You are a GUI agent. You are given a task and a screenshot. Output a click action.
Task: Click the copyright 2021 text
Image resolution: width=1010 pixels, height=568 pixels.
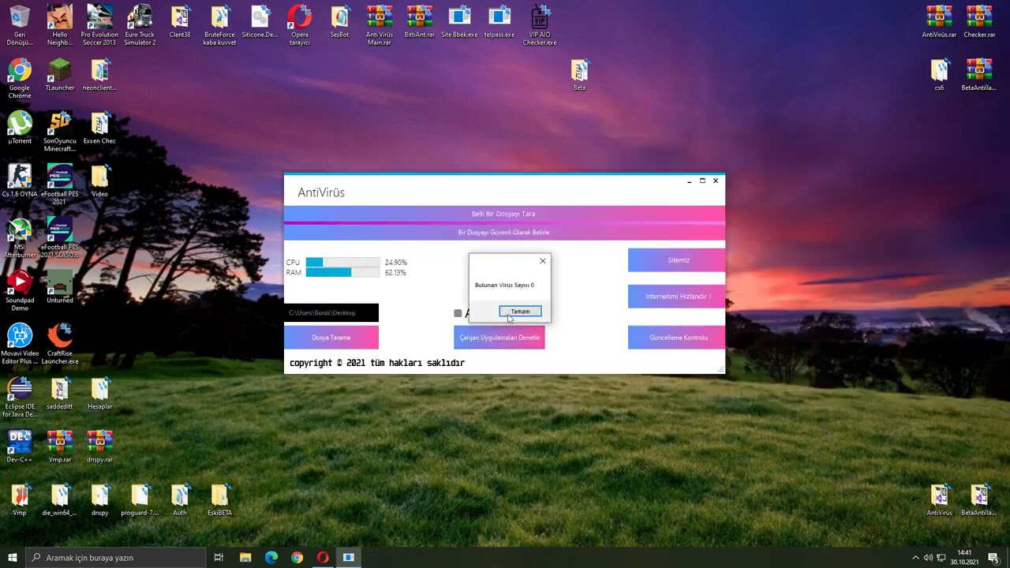coord(377,363)
